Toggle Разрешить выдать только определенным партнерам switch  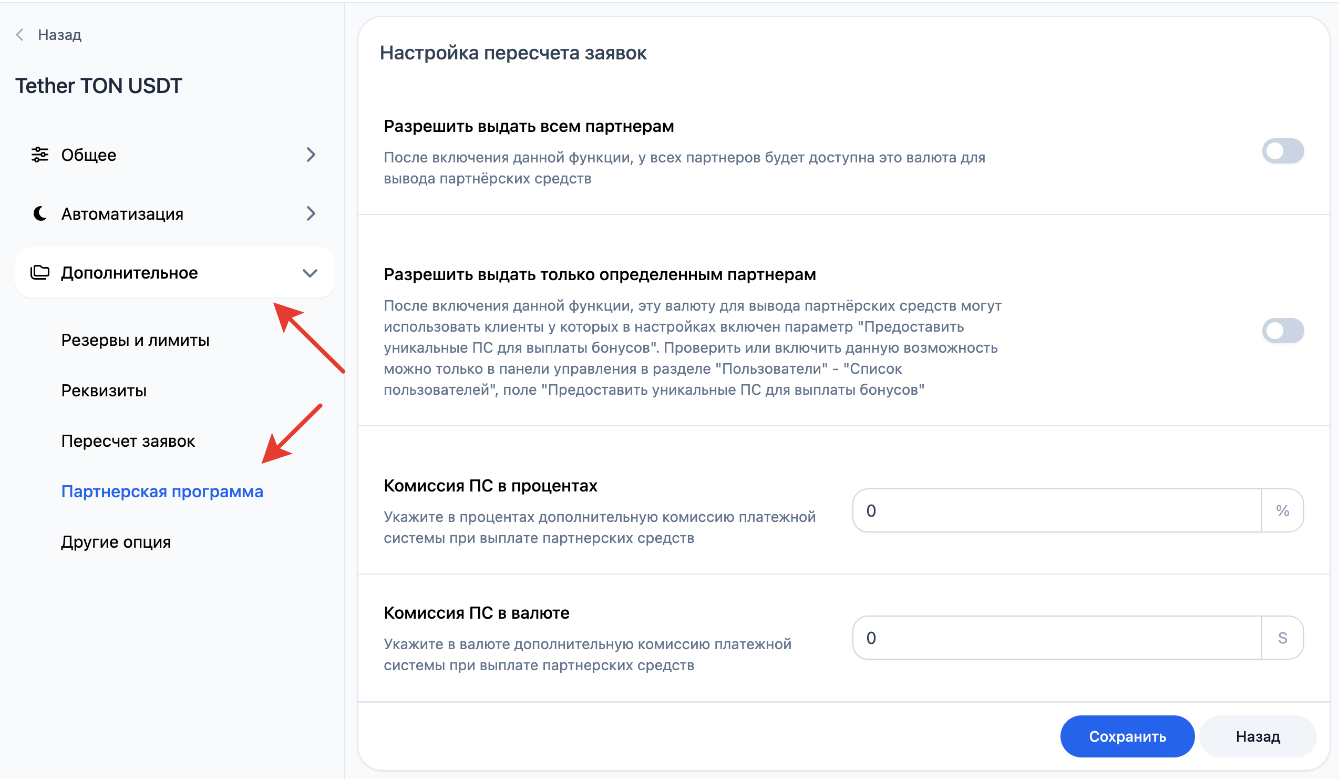(1283, 331)
